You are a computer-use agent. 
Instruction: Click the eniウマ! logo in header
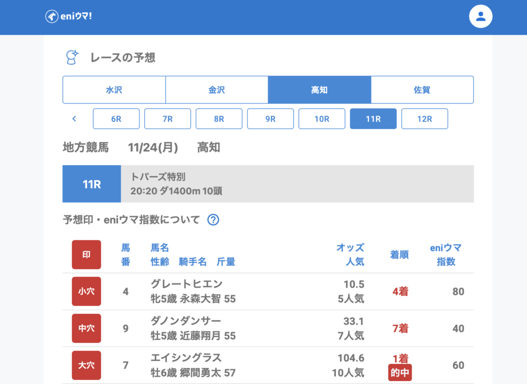coord(68,16)
